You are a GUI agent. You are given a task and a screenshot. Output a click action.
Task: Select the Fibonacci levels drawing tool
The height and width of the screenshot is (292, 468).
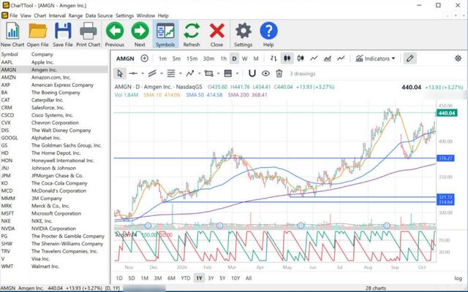pos(171,73)
